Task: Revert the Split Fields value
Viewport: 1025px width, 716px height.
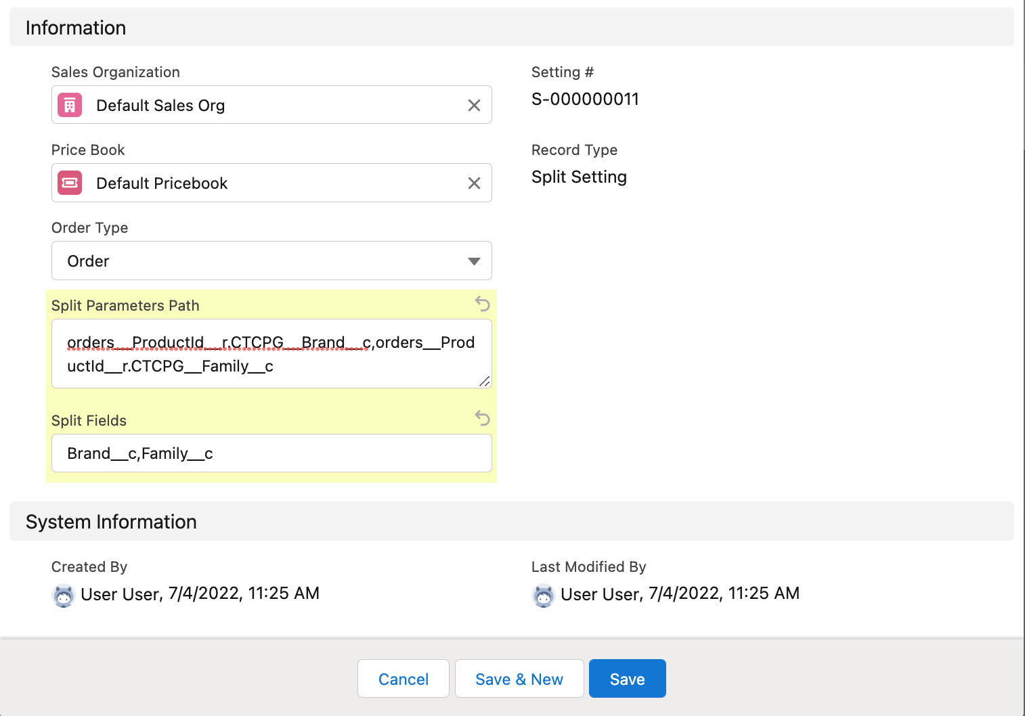Action: coord(482,418)
